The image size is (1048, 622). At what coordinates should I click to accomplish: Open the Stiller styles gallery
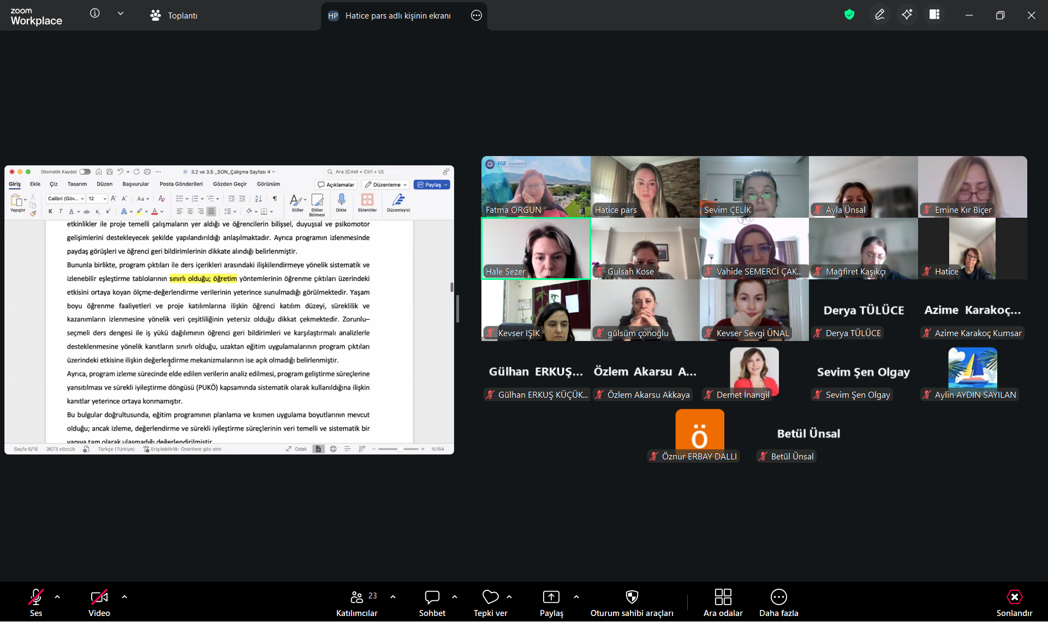click(297, 203)
